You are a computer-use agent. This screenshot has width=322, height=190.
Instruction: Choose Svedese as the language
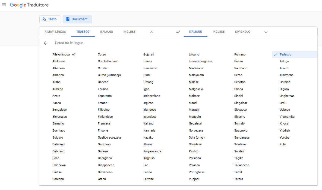[x=240, y=144]
